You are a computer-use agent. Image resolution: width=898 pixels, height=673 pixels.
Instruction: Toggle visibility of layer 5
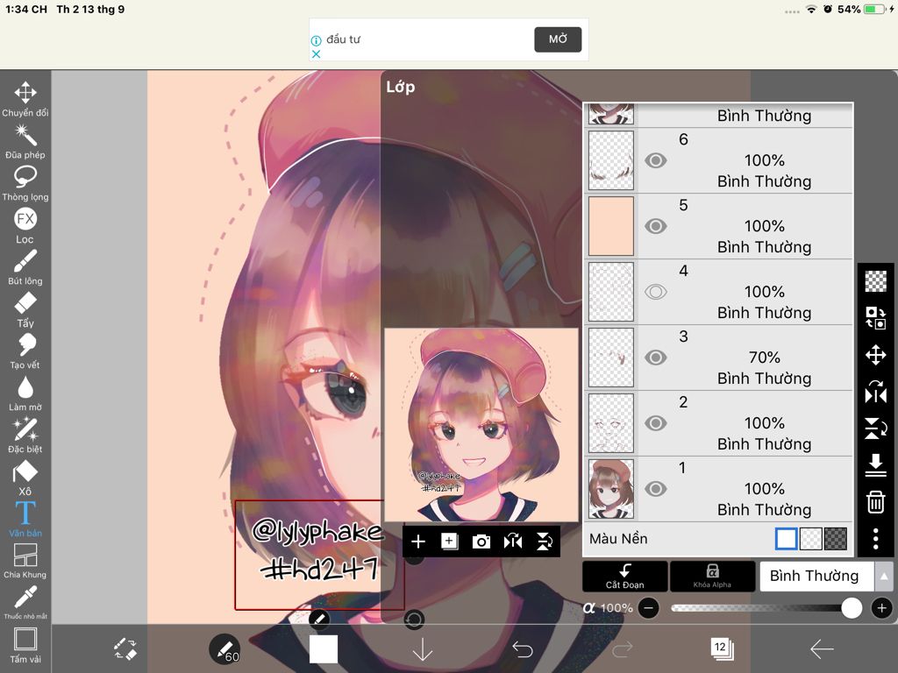pyautogui.click(x=656, y=226)
